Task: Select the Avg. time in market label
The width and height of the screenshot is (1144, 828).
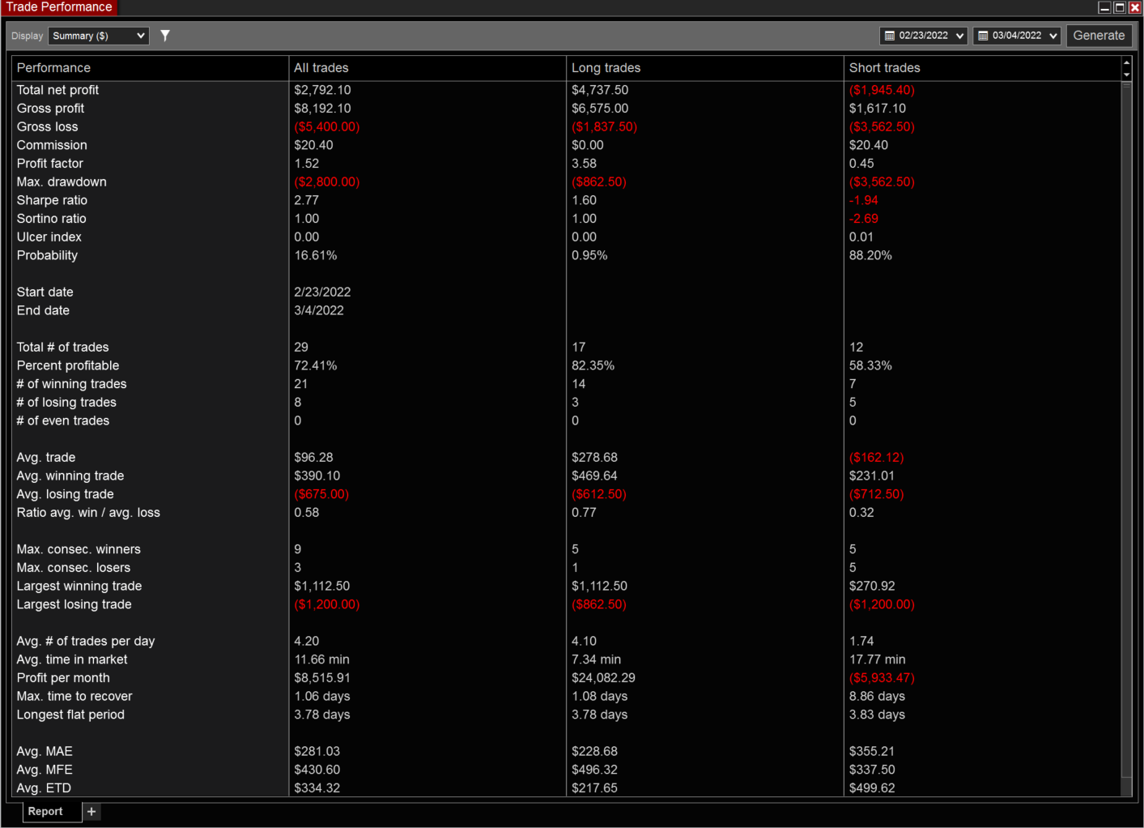Action: (72, 659)
